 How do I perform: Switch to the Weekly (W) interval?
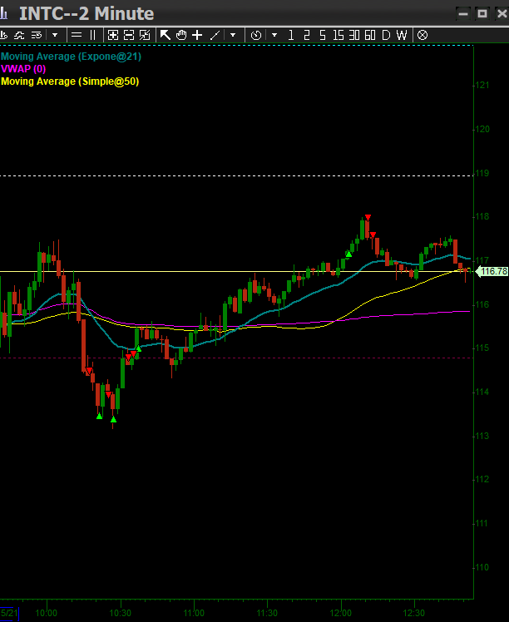[x=402, y=35]
